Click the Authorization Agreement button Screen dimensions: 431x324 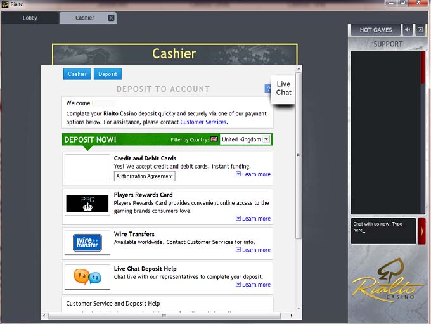point(145,176)
